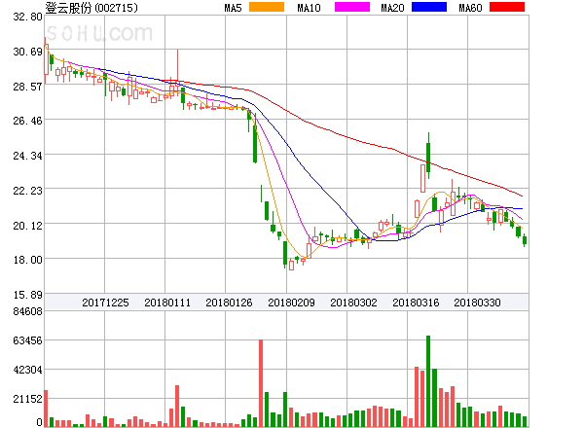The image size is (584, 428).
Task: Click the 21152 volume axis label
Action: coord(27,399)
